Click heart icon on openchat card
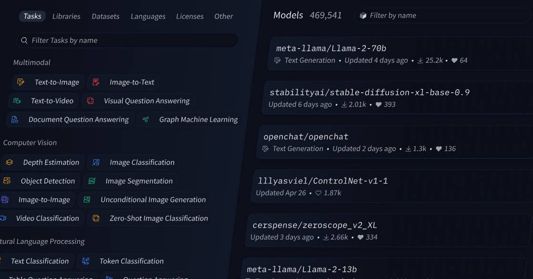 pos(439,149)
